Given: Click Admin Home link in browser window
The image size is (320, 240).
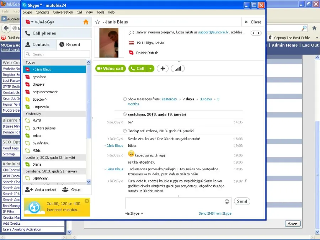Looking at the screenshot, I should (x=285, y=45).
